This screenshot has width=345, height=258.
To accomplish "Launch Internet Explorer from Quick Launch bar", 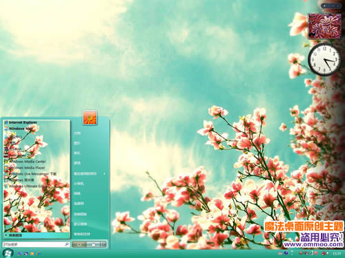I will 39,254.
